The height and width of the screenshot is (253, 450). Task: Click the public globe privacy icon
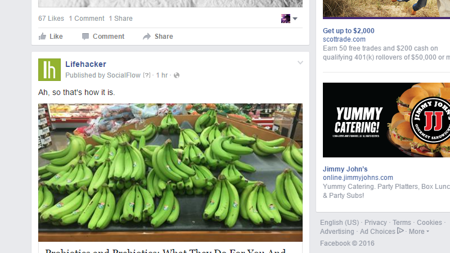click(177, 75)
